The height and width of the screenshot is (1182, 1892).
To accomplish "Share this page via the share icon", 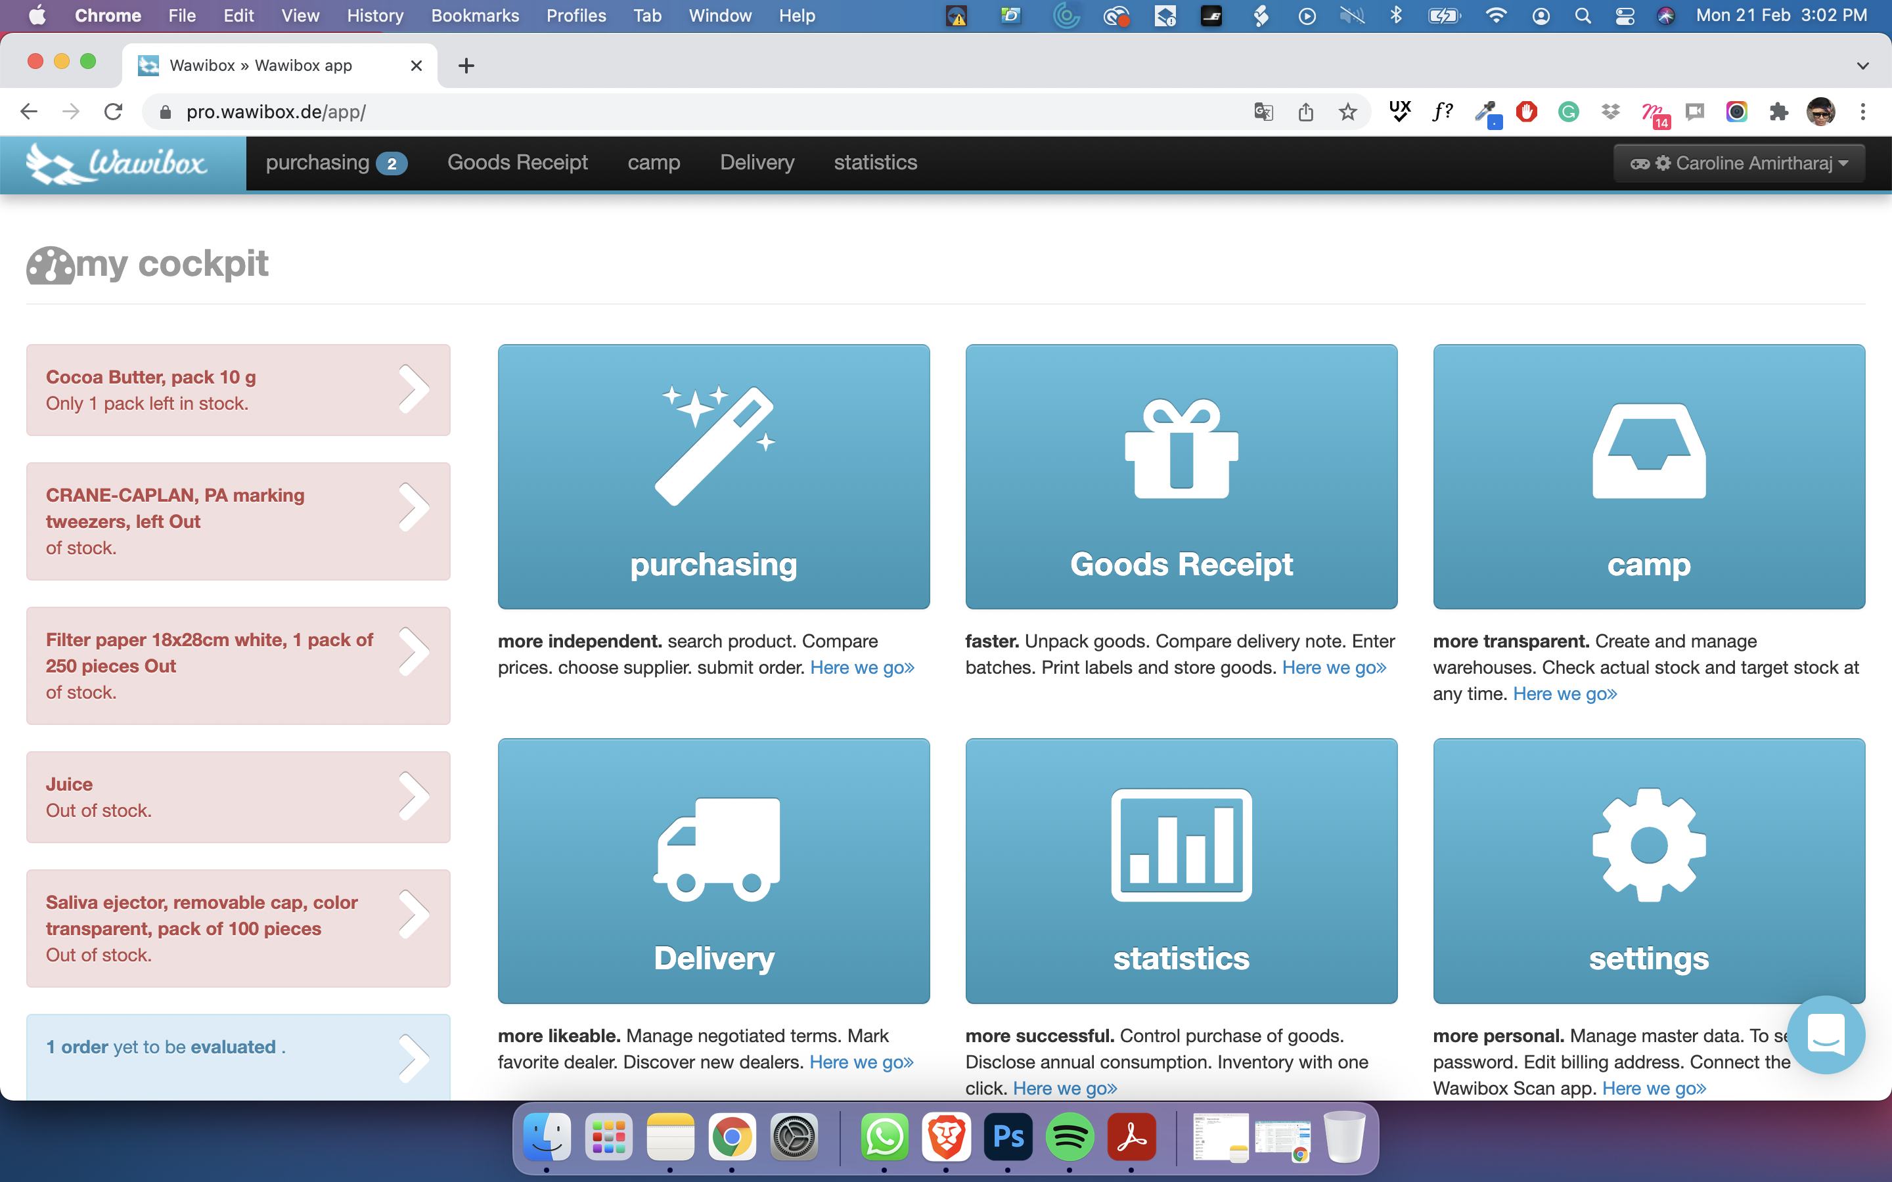I will 1305,112.
